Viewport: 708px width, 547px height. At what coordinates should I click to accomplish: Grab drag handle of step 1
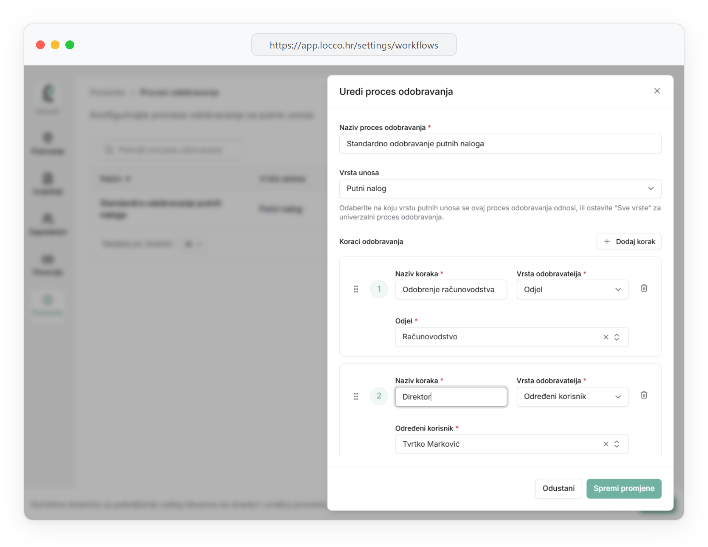click(x=356, y=289)
